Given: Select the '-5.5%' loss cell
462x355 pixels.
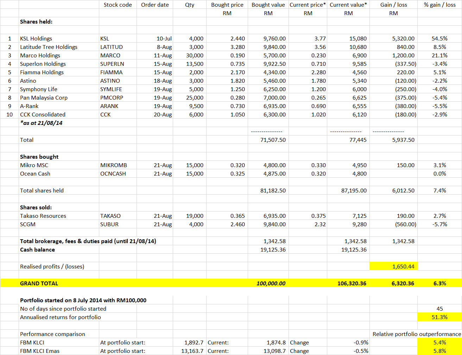Looking at the screenshot, I should (440, 106).
